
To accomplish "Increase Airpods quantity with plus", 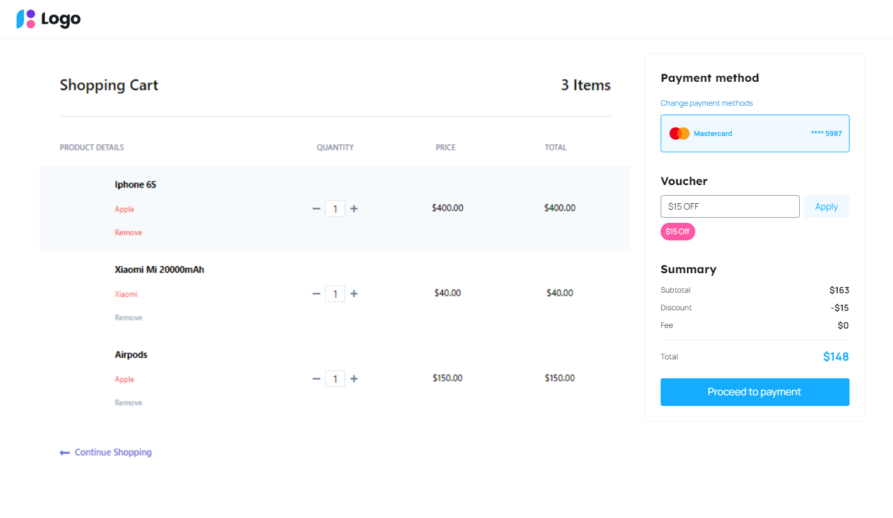I will 354,378.
